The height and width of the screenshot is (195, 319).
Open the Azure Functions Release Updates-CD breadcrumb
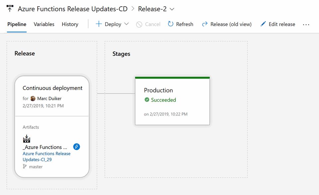[73, 9]
